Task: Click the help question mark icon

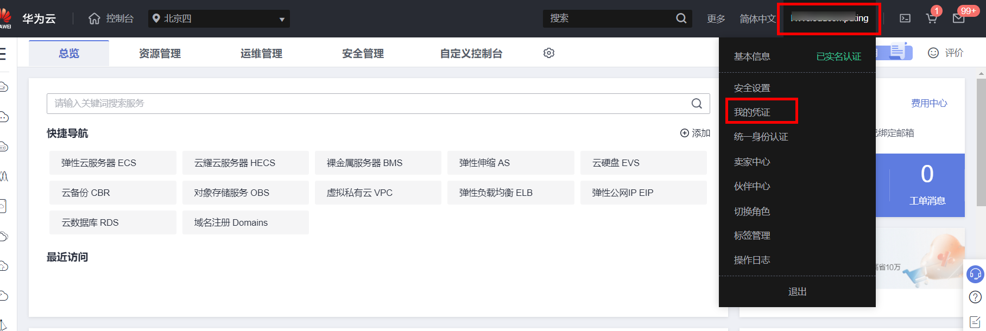Action: 975,297
